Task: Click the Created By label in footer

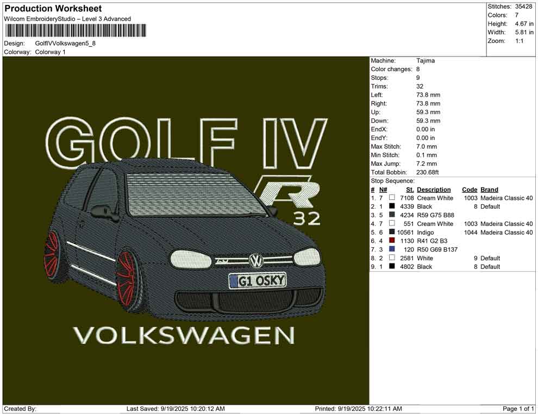Action: [20, 409]
